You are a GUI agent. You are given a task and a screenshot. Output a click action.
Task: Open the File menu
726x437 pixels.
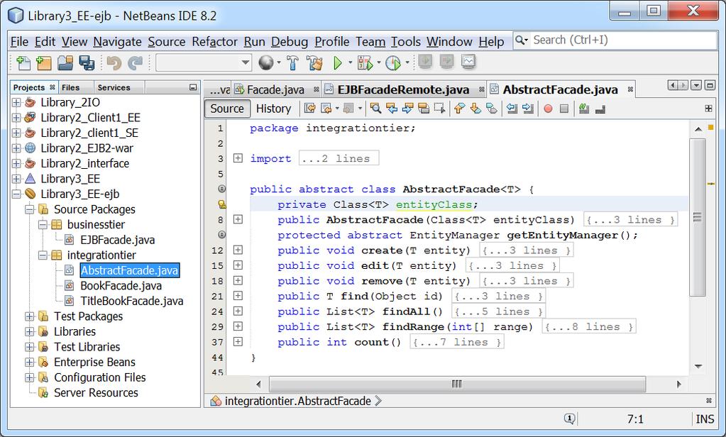pyautogui.click(x=19, y=42)
